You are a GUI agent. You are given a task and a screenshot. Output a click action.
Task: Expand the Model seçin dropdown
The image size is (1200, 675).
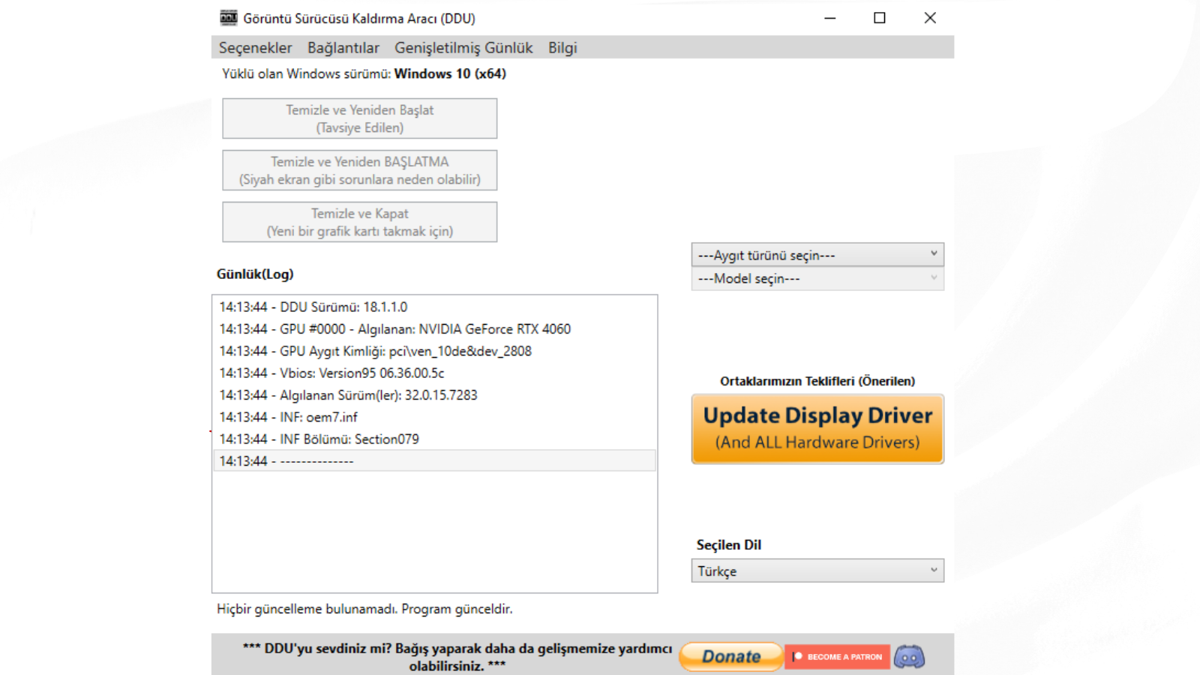point(817,279)
